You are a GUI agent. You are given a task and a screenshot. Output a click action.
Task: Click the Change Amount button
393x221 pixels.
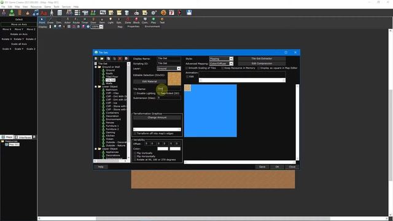click(157, 117)
